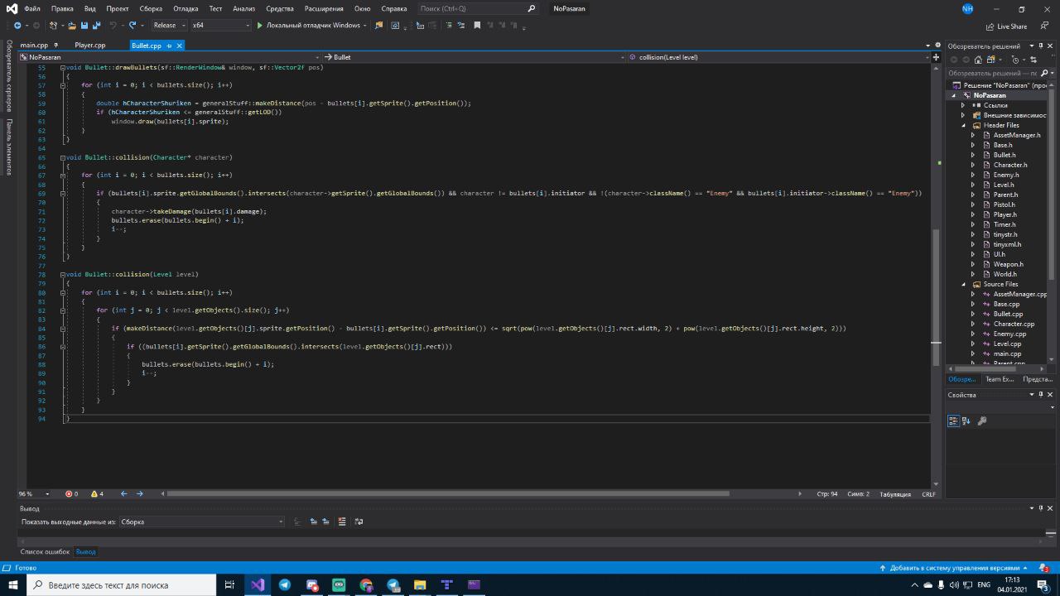
Task: Toggle auto-hide pin of the Output panel
Action: (x=1041, y=508)
